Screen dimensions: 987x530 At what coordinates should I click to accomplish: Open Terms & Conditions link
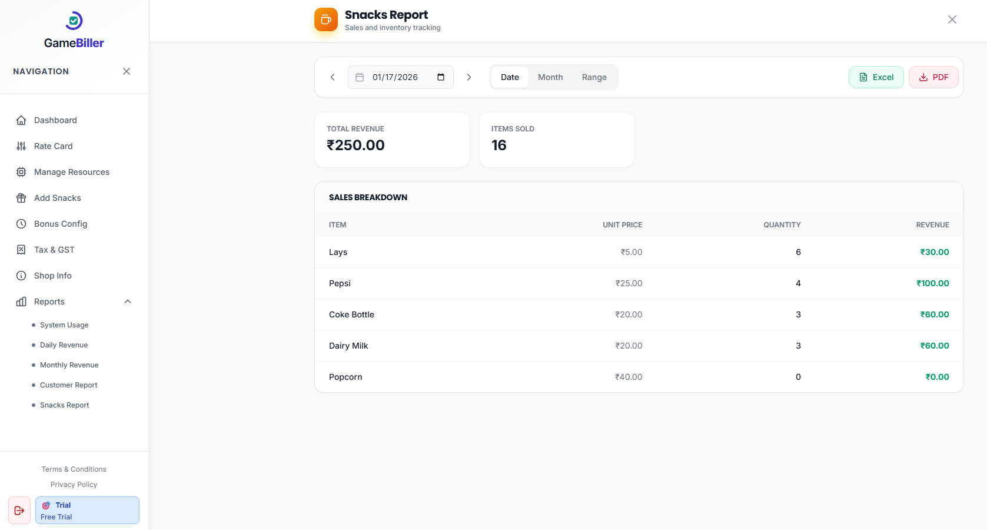click(74, 469)
